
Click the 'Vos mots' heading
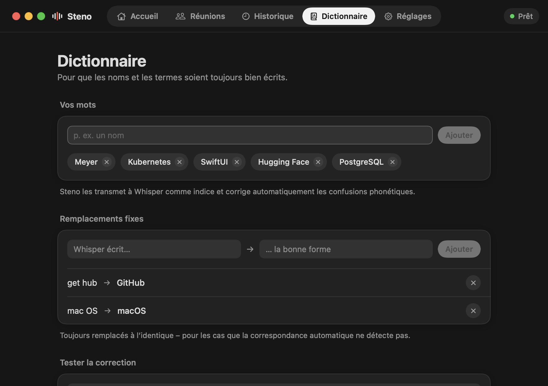[78, 105]
